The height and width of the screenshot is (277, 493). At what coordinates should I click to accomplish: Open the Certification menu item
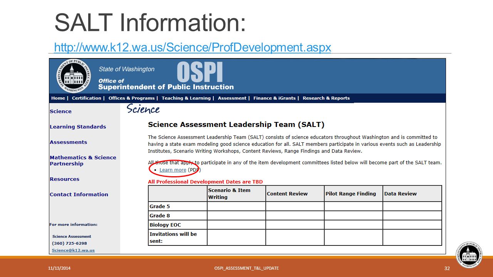click(86, 98)
